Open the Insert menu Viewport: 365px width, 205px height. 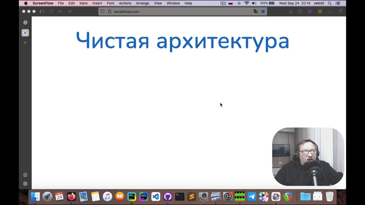click(97, 3)
